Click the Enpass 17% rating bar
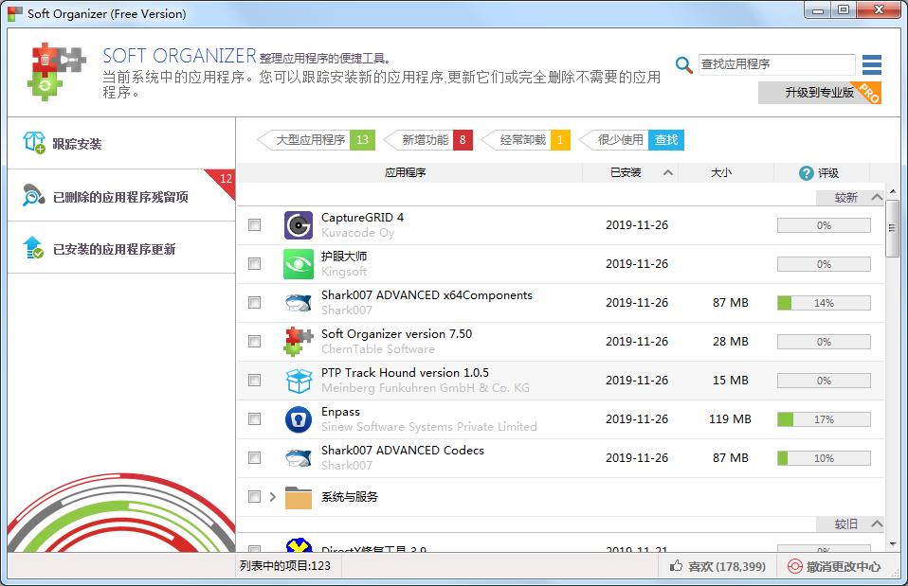This screenshot has height=586, width=908. point(823,419)
